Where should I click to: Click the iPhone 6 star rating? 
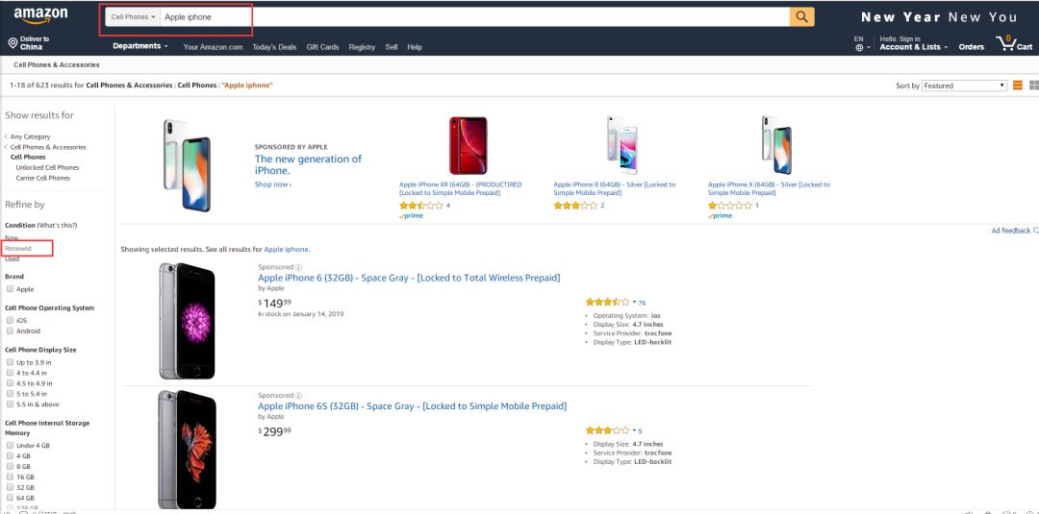tap(607, 303)
